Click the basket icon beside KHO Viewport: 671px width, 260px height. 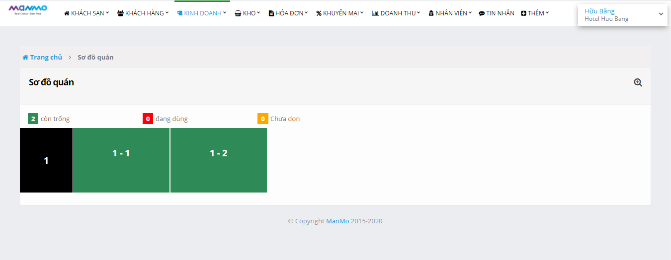[x=238, y=13]
